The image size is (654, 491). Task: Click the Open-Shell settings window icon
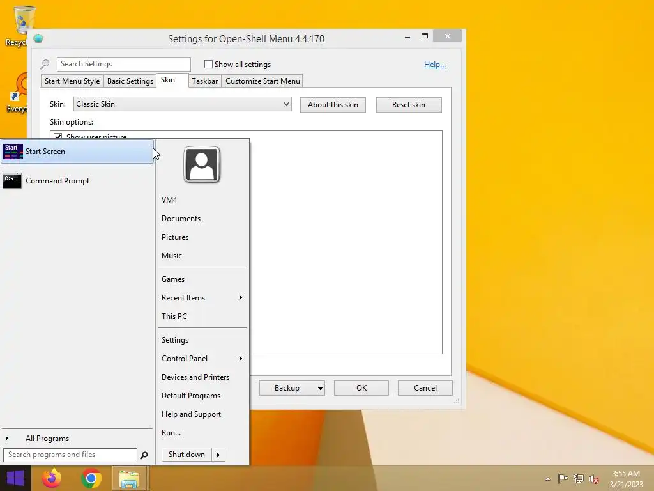(x=38, y=39)
